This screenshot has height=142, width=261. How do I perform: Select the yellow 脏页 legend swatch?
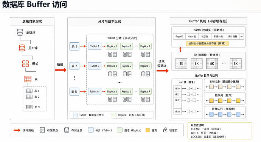point(148,130)
